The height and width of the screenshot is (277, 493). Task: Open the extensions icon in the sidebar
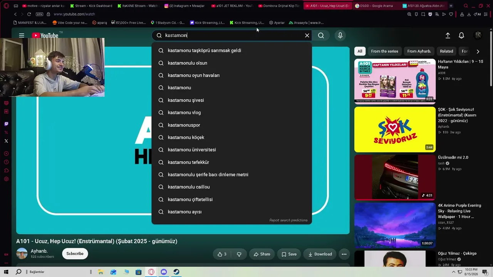tap(6, 170)
